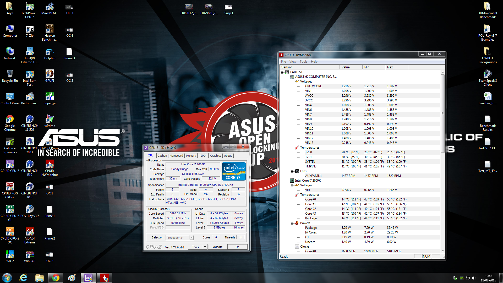
Task: Open SSD-Z desktop shortcut
Action: tap(10, 256)
